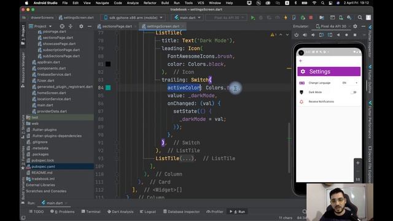Image resolution: width=393 pixels, height=221 pixels.
Task: Open main.dart in project tree
Action: coord(45,105)
